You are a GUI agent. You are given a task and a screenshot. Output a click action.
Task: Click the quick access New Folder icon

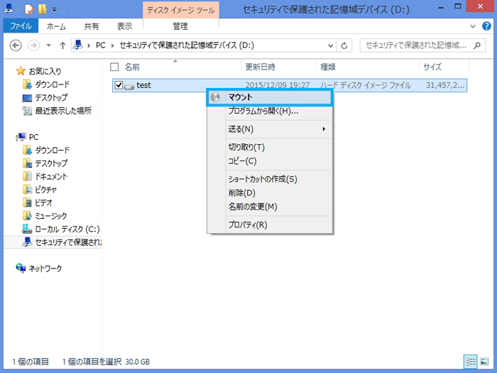point(42,9)
